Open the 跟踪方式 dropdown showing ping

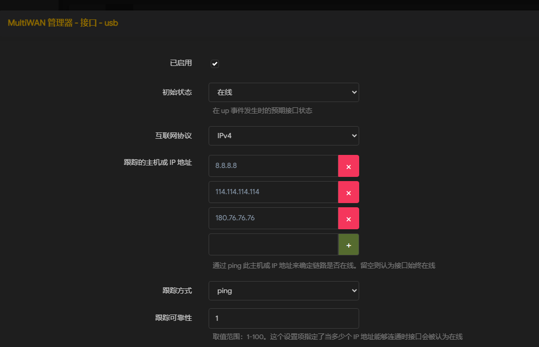[x=283, y=290]
